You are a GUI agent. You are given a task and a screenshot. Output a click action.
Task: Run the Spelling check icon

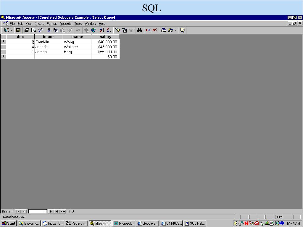pyautogui.click(x=40, y=30)
